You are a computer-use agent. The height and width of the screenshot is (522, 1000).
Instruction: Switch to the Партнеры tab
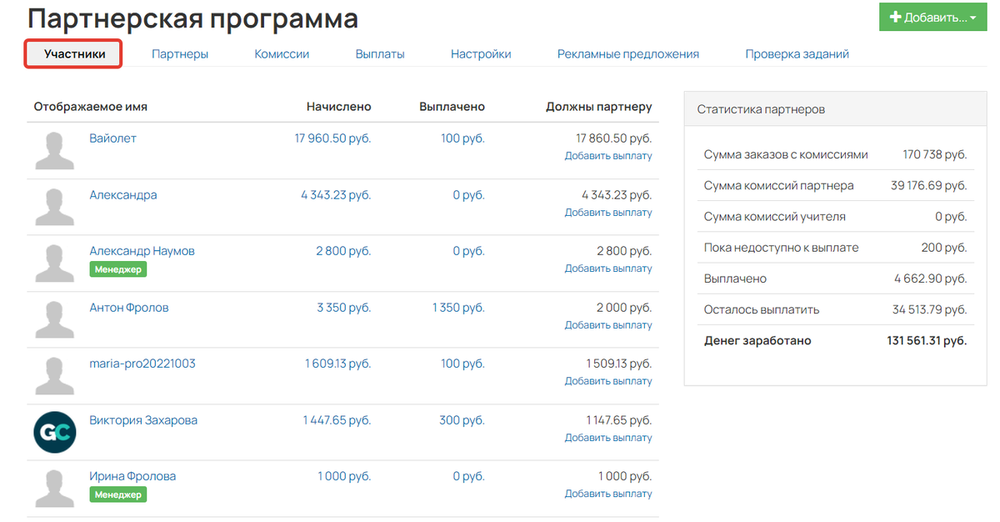[x=180, y=54]
